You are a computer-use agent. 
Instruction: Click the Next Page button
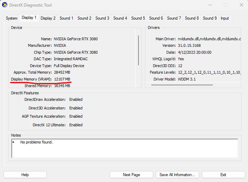click(132, 175)
